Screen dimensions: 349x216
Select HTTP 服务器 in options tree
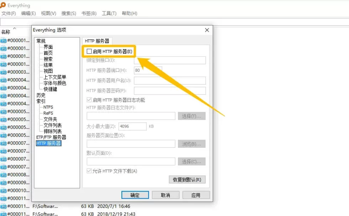pos(48,144)
